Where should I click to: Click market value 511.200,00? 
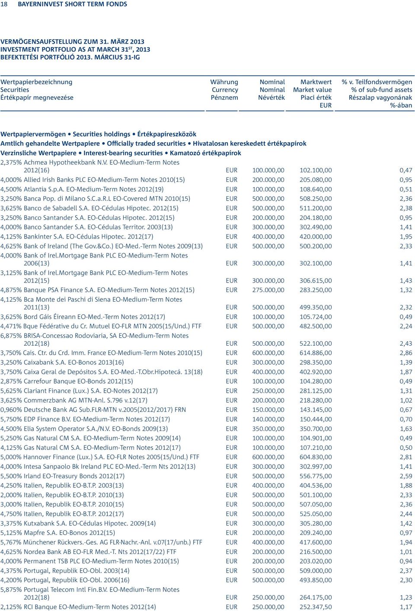[x=316, y=208]
